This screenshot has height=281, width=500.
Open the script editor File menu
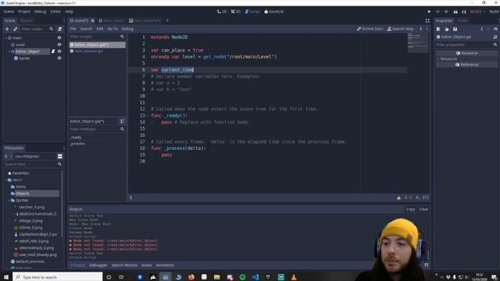[x=73, y=29]
